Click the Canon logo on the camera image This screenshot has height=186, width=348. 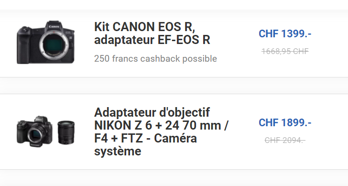(x=54, y=27)
